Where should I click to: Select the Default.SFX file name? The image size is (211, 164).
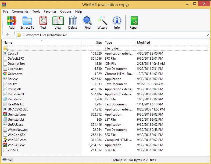click(16, 58)
